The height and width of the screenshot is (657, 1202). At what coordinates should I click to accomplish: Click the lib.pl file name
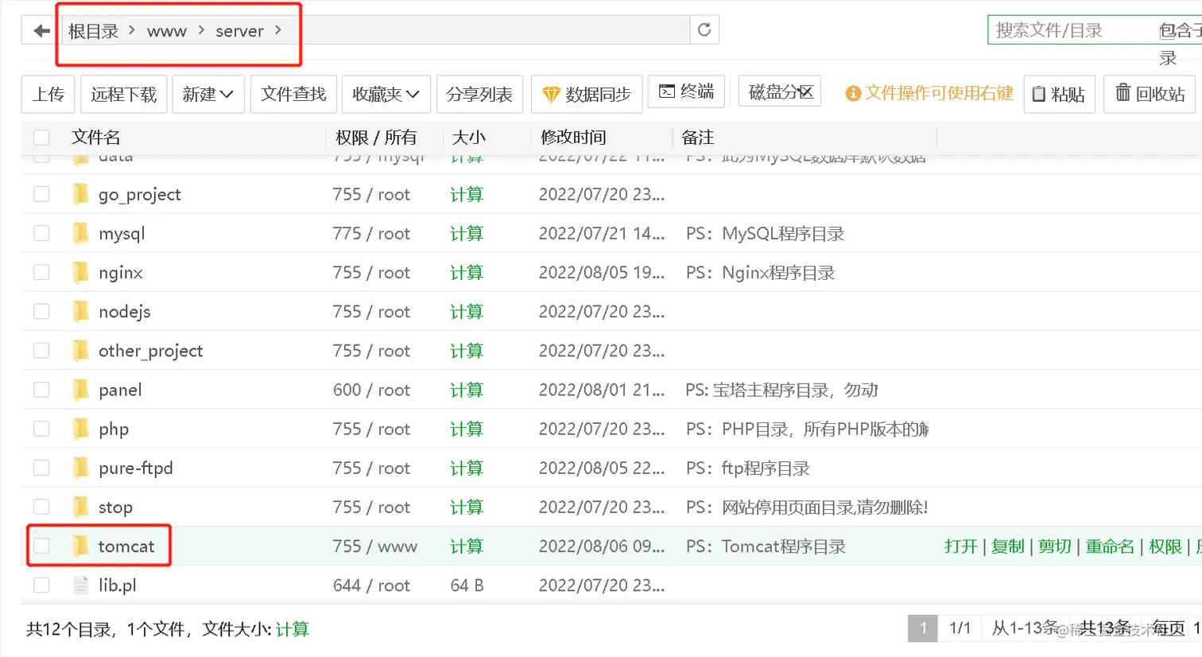[x=118, y=585]
